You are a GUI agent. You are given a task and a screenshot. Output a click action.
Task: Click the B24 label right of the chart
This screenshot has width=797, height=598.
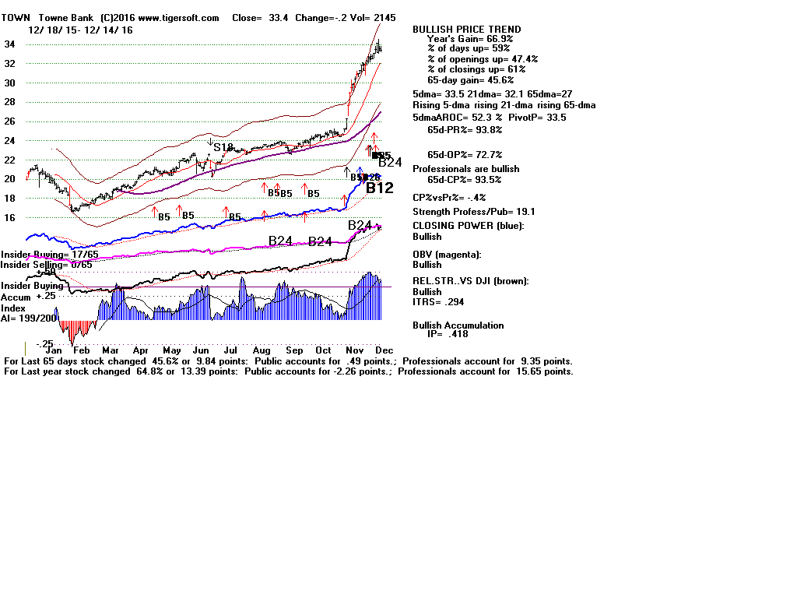390,163
